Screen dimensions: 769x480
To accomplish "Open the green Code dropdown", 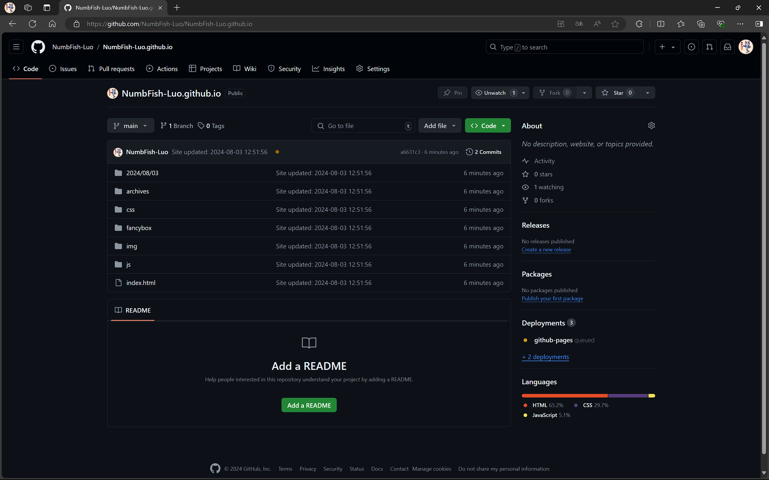I will pos(488,126).
